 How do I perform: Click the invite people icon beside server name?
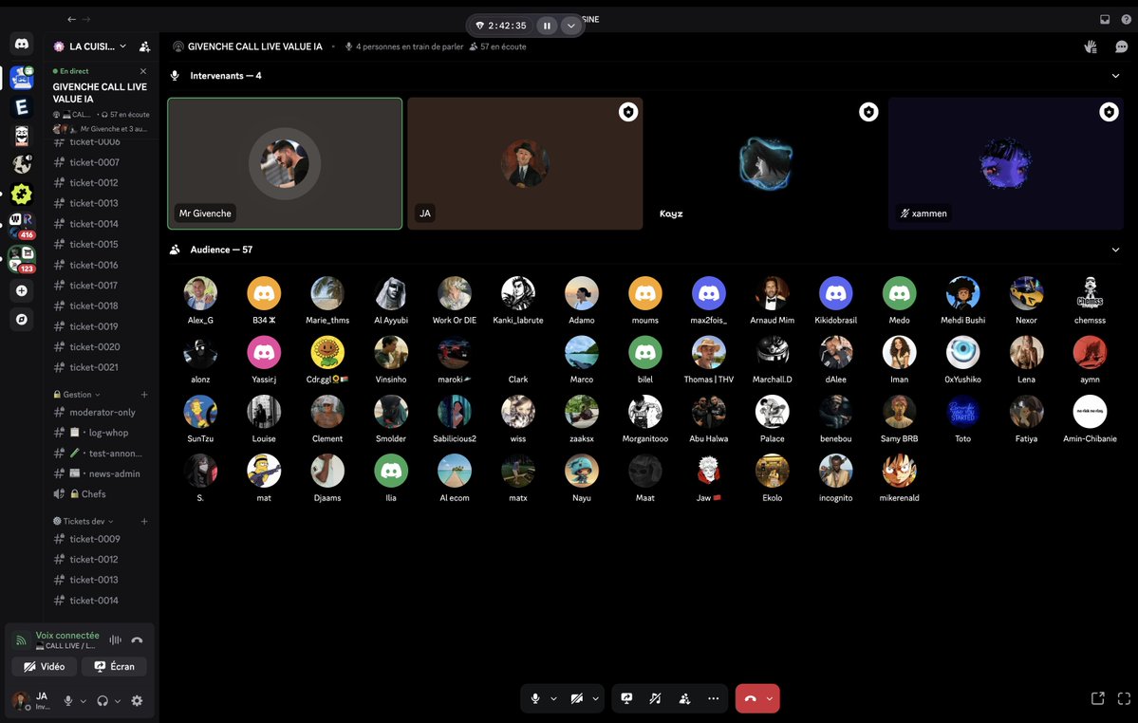(x=144, y=46)
